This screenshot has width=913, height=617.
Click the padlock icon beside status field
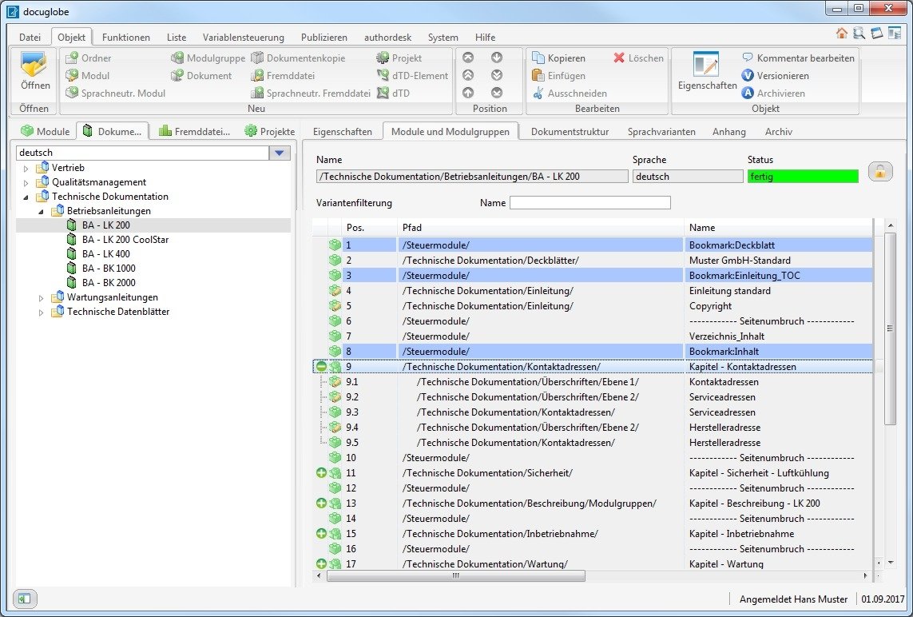[x=879, y=172]
